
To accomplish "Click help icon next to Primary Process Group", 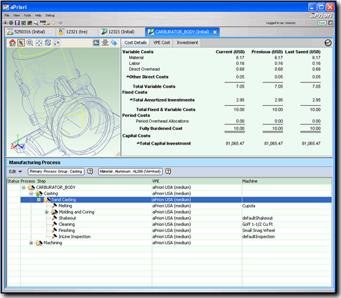I will coord(90,171).
